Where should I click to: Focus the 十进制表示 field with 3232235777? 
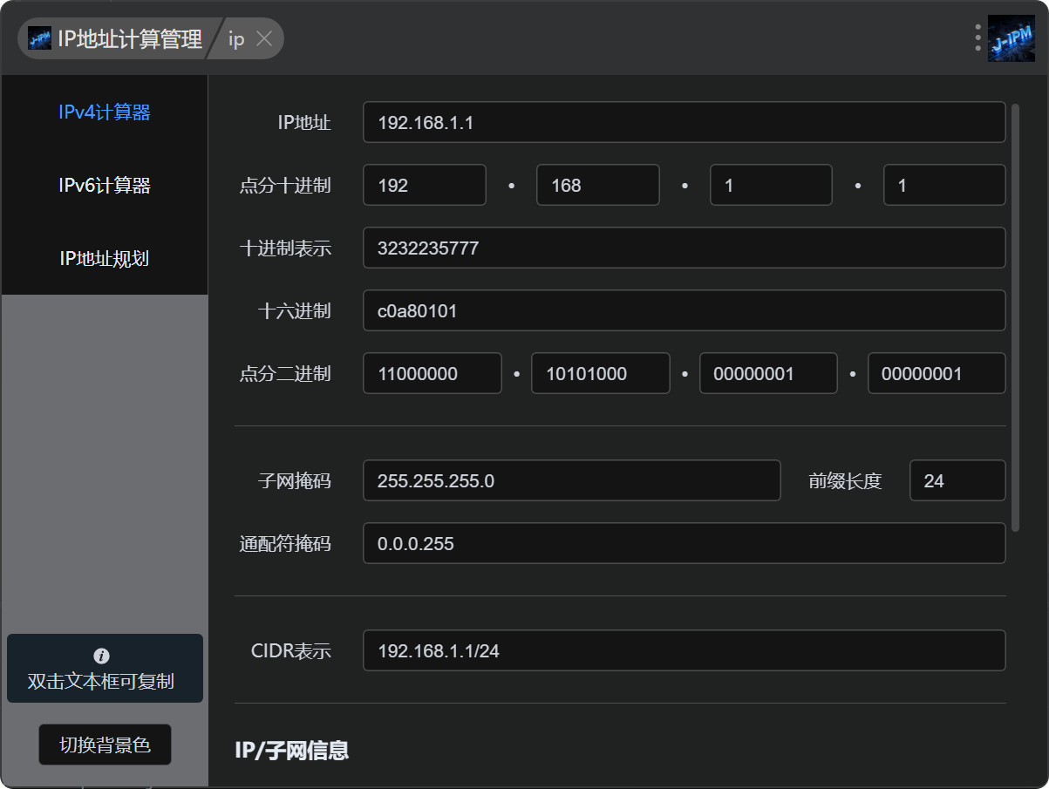click(x=684, y=248)
